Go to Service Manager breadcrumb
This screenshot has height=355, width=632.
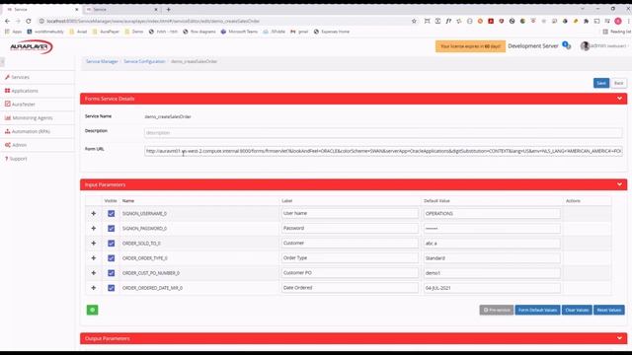pos(102,61)
